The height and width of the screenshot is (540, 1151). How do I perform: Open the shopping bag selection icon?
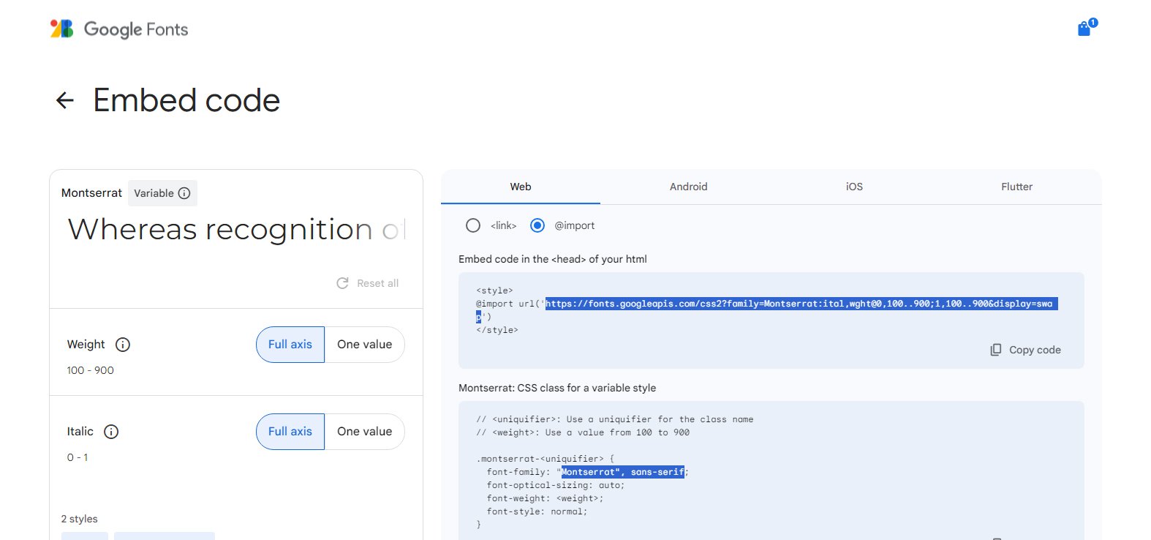point(1084,29)
